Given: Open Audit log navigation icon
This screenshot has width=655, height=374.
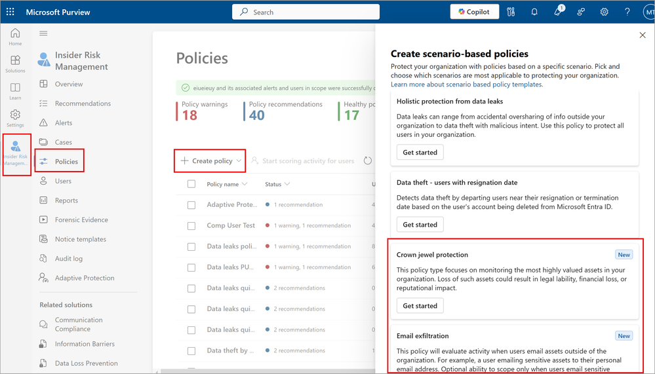Looking at the screenshot, I should tap(43, 258).
